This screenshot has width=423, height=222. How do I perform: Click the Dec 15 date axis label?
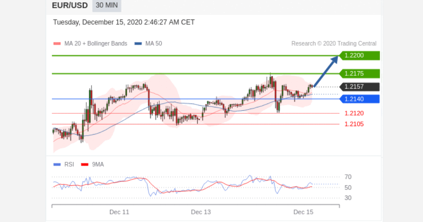(303, 212)
